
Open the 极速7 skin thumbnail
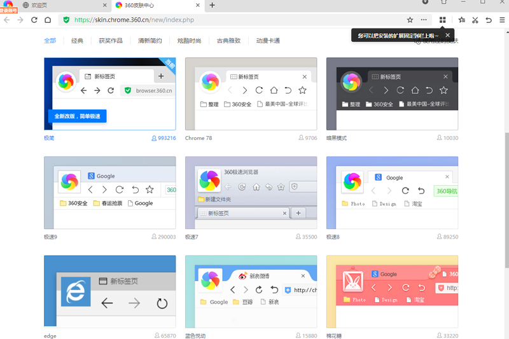(x=251, y=193)
